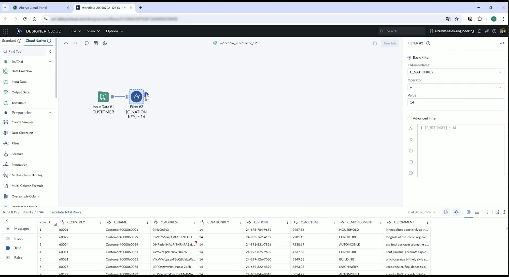Select the Input Data #1 node
509x277 pixels.
pyautogui.click(x=103, y=97)
